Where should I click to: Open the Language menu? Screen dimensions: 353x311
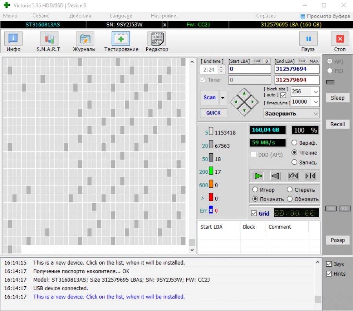121,16
